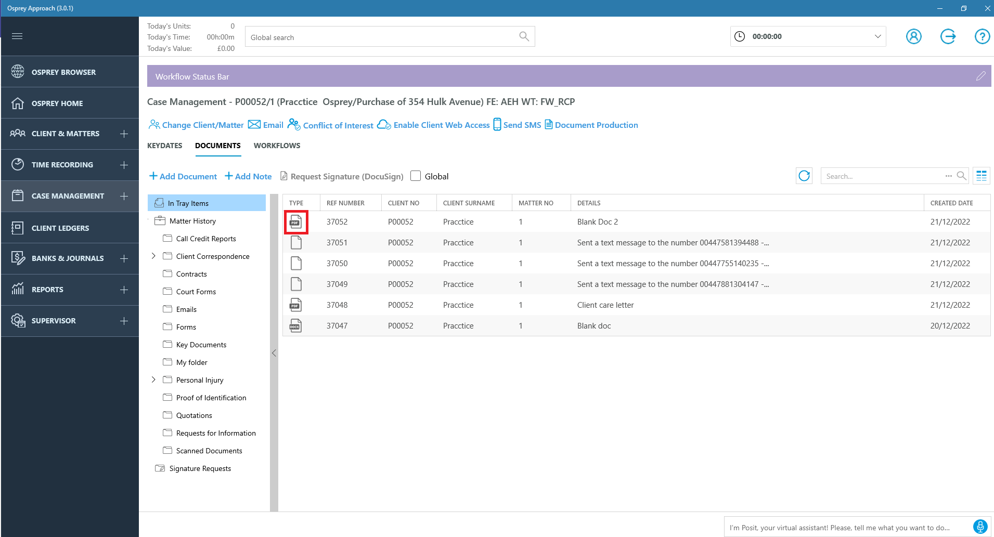
Task: Expand the Client Correspondence folder
Action: [153, 256]
